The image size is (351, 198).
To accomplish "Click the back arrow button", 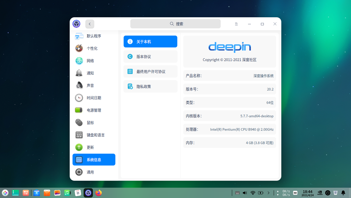I will click(x=90, y=24).
